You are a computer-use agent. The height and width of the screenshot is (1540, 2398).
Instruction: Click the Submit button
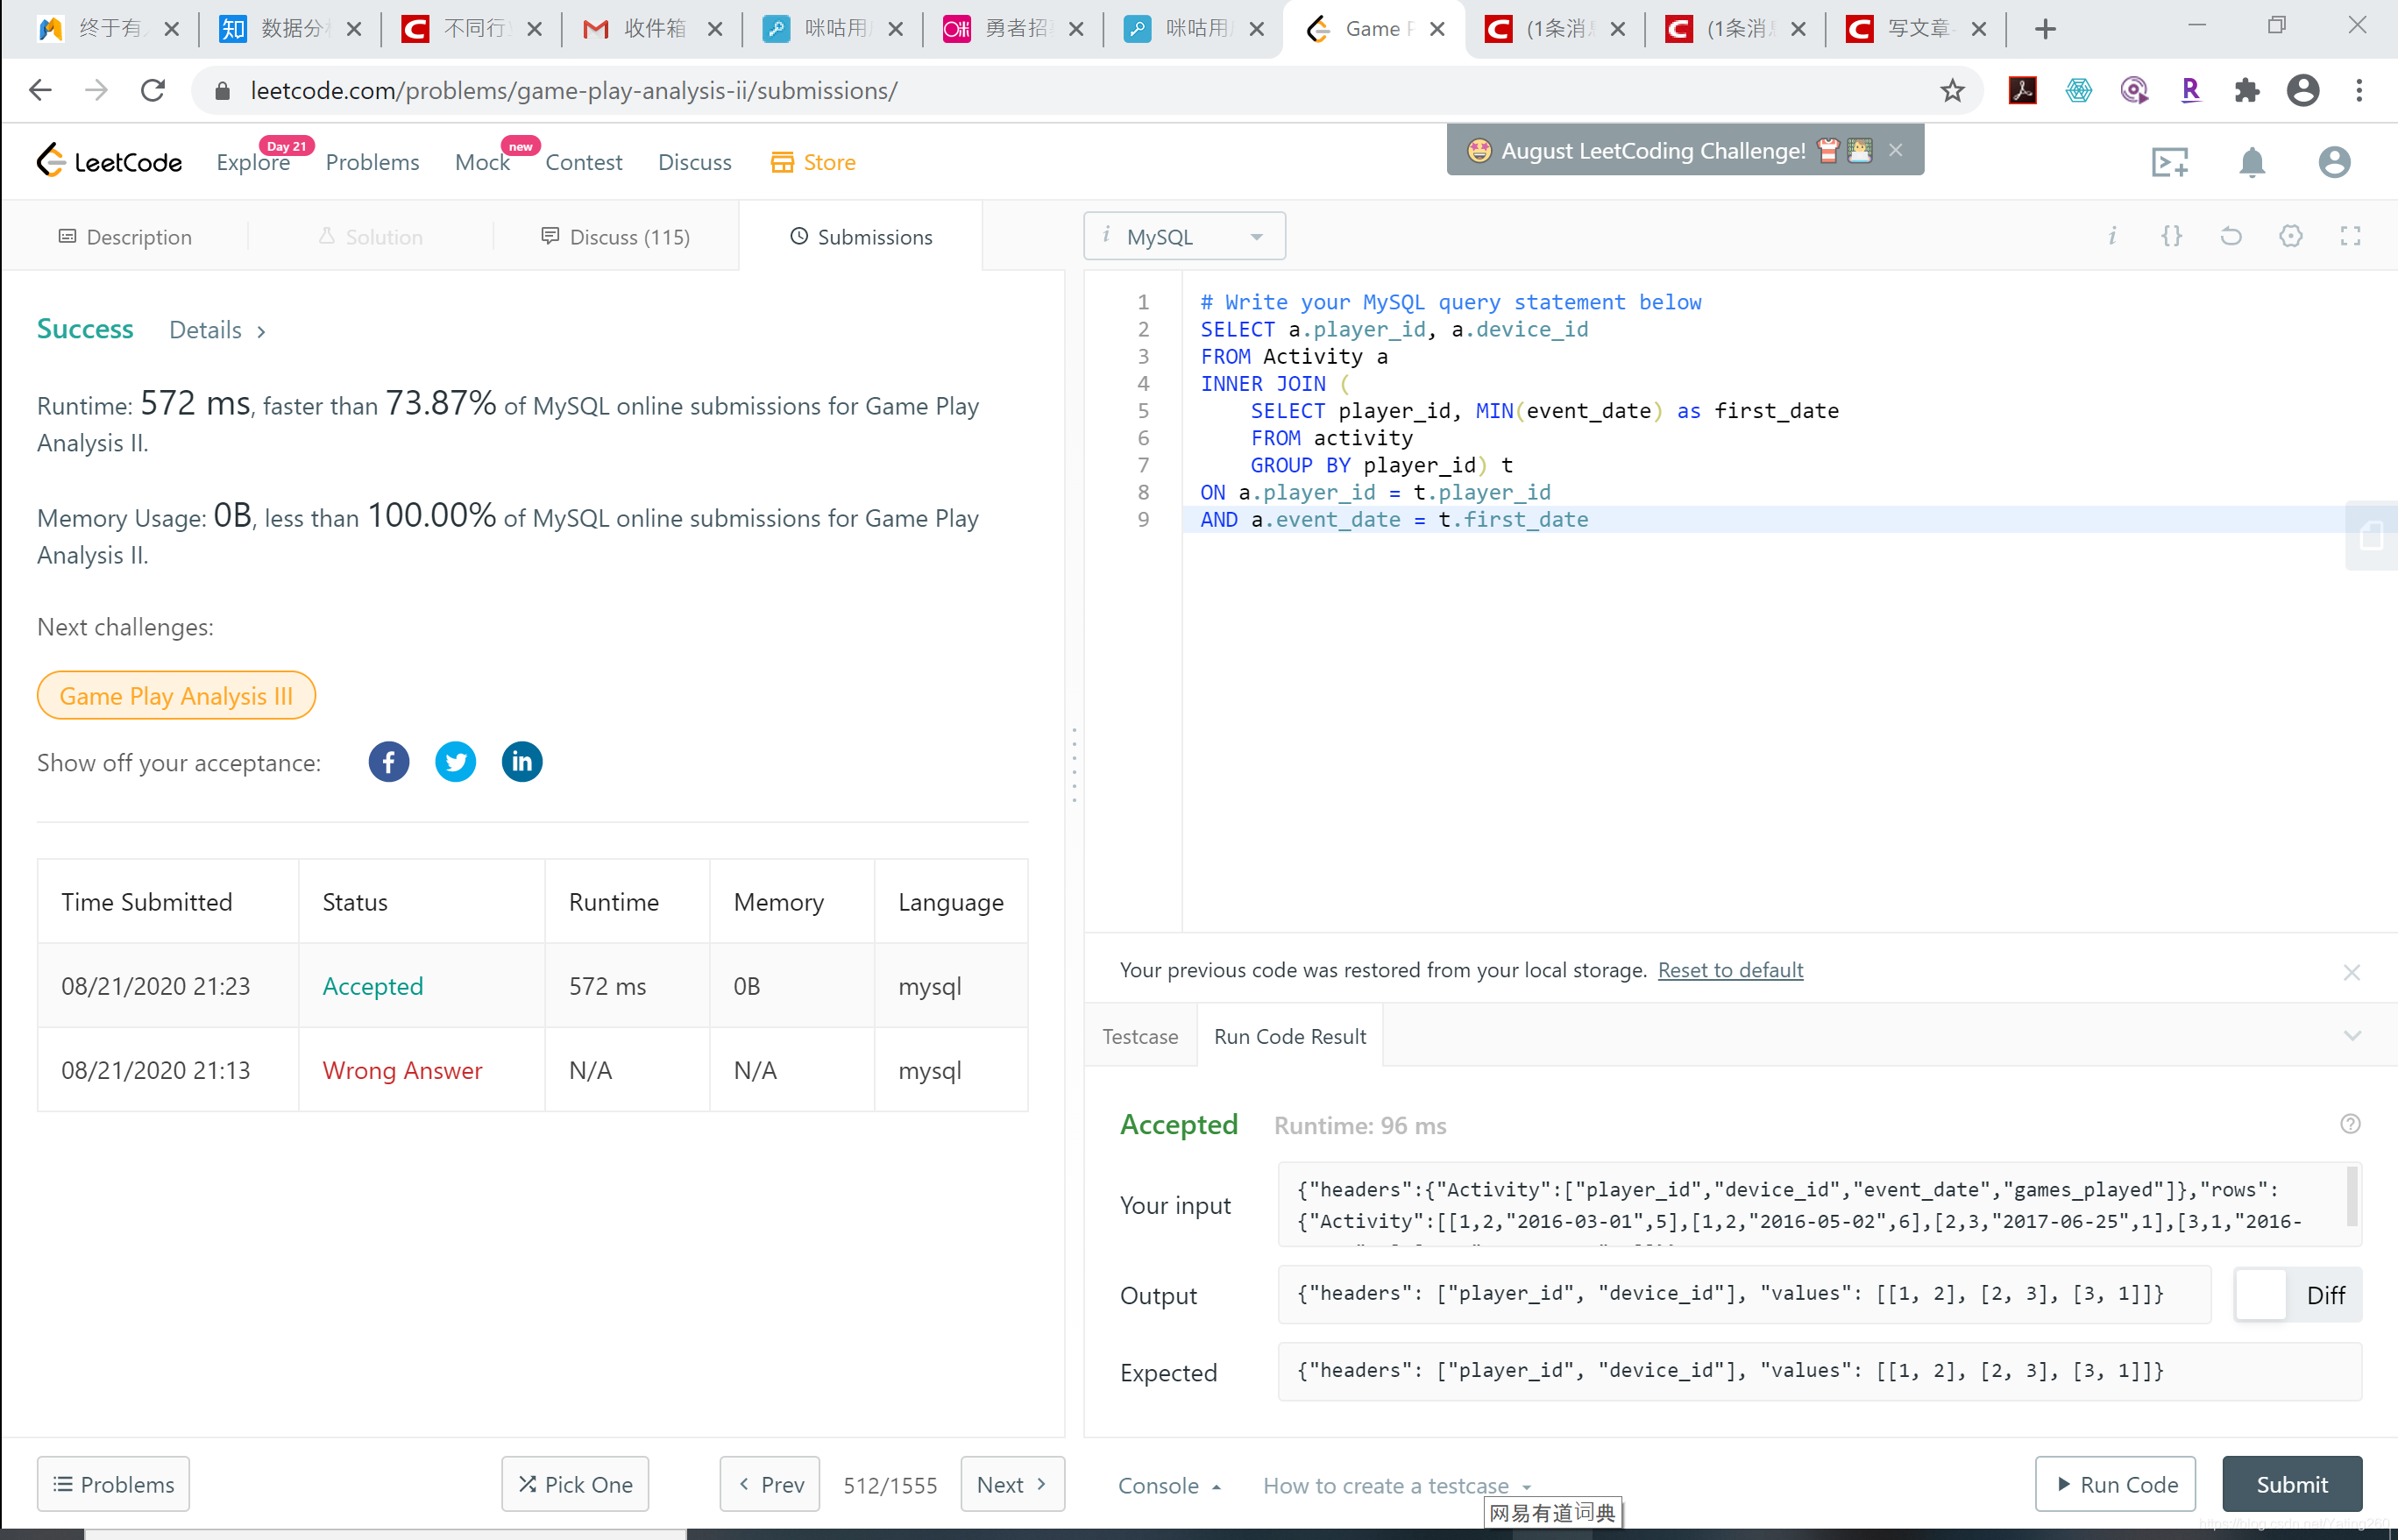[x=2291, y=1485]
